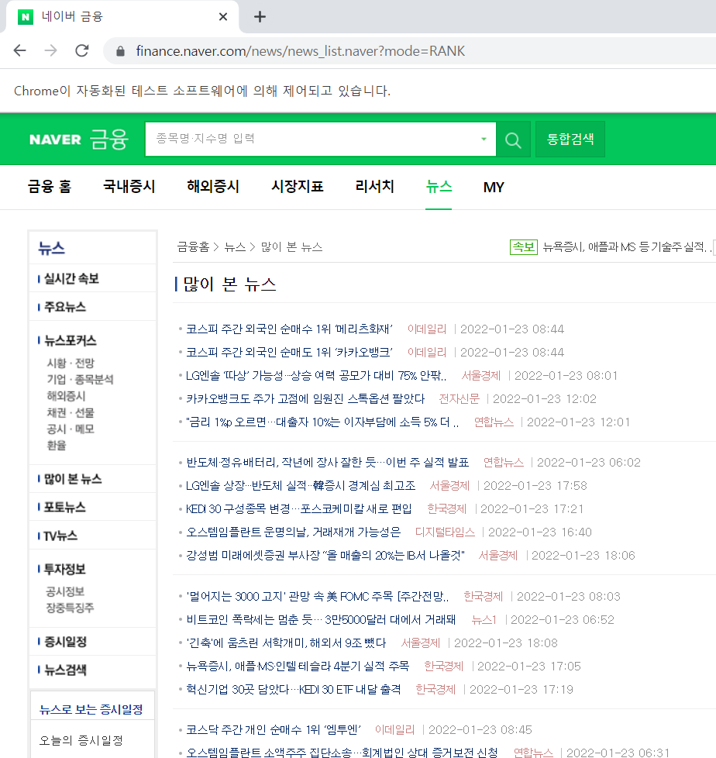Click the browser address bar URL
The image size is (716, 758).
pyautogui.click(x=300, y=51)
